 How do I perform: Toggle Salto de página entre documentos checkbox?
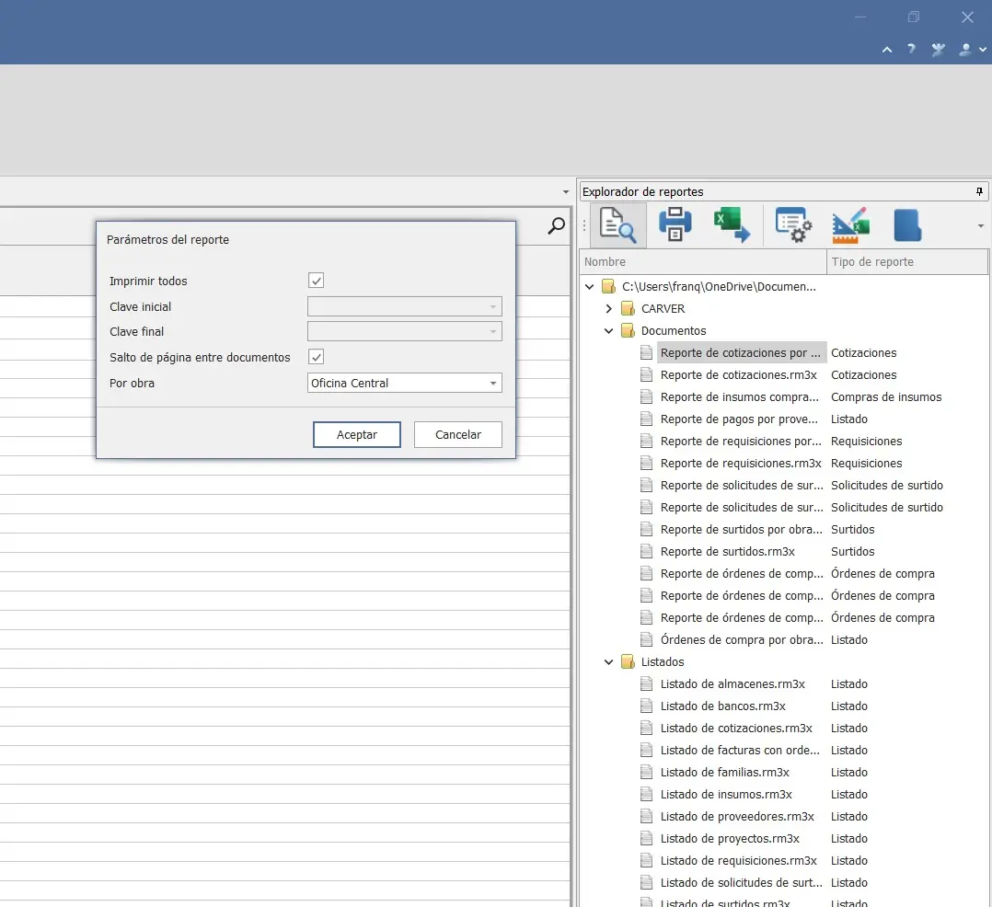(x=317, y=357)
